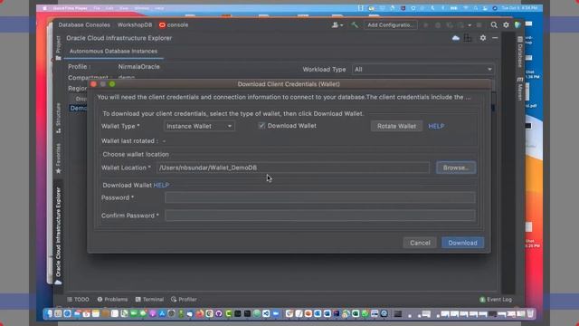The image size is (579, 326).
Task: Open the TODO tool window tab
Action: [x=78, y=300]
